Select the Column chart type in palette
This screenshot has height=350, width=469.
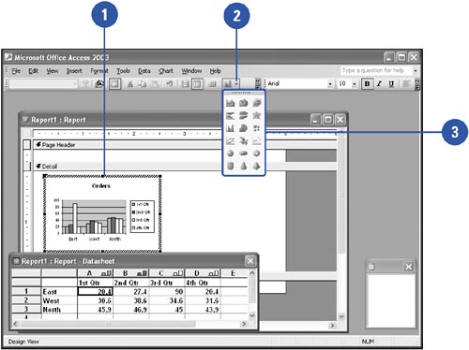231,128
